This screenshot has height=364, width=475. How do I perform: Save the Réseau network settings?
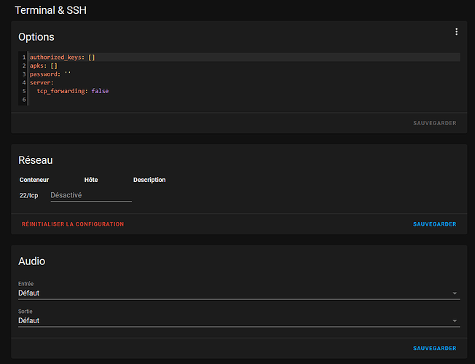point(434,224)
